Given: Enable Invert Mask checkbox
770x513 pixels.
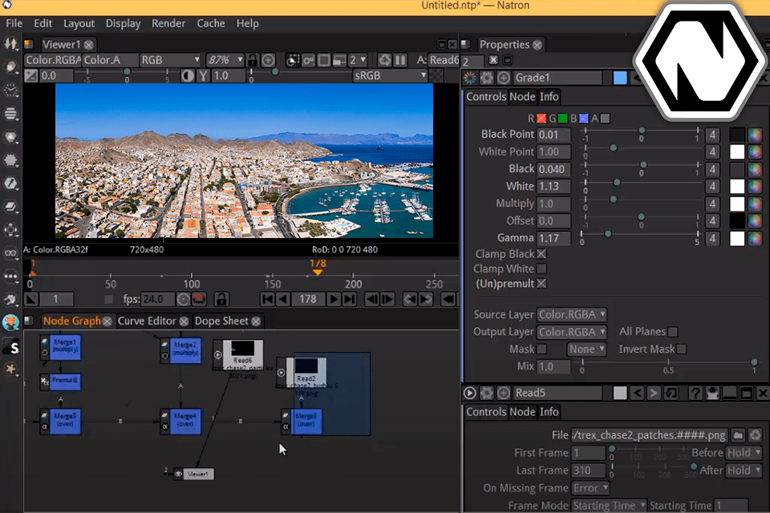Looking at the screenshot, I should (681, 349).
